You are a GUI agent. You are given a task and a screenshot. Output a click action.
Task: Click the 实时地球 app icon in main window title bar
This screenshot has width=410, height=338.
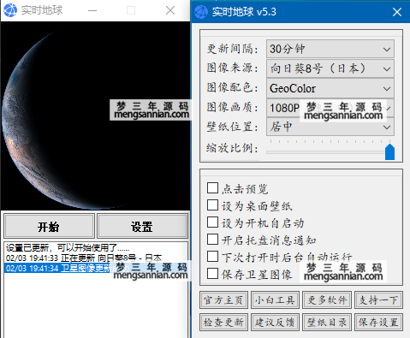pyautogui.click(x=10, y=10)
